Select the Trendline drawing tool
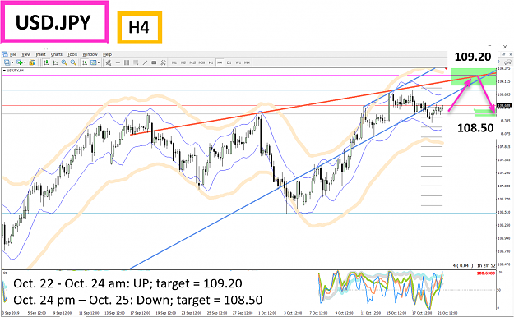The width and height of the screenshot is (514, 317). pyautogui.click(x=145, y=62)
